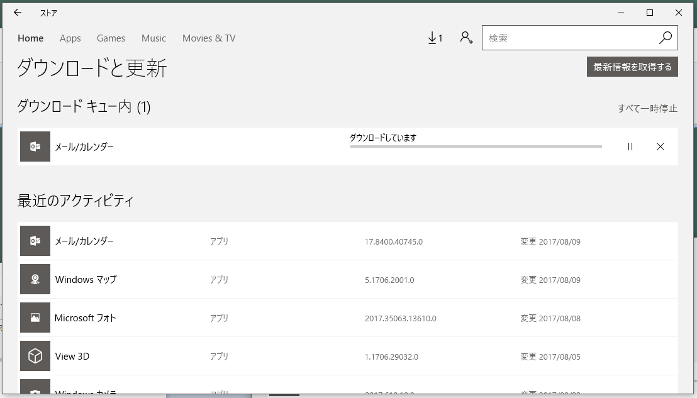Click the download progress bar
This screenshot has height=398, width=697.
pos(476,146)
